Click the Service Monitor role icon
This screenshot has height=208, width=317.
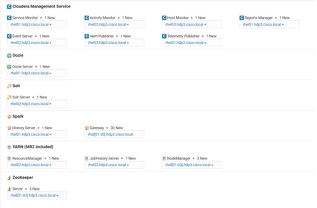9,18
